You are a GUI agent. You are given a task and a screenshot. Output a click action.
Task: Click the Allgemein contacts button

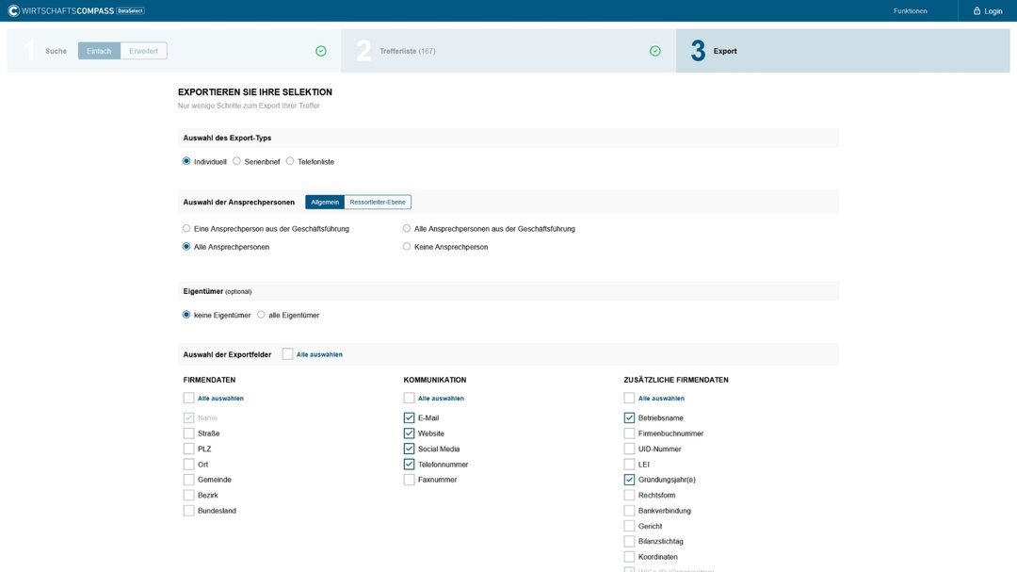(x=325, y=202)
